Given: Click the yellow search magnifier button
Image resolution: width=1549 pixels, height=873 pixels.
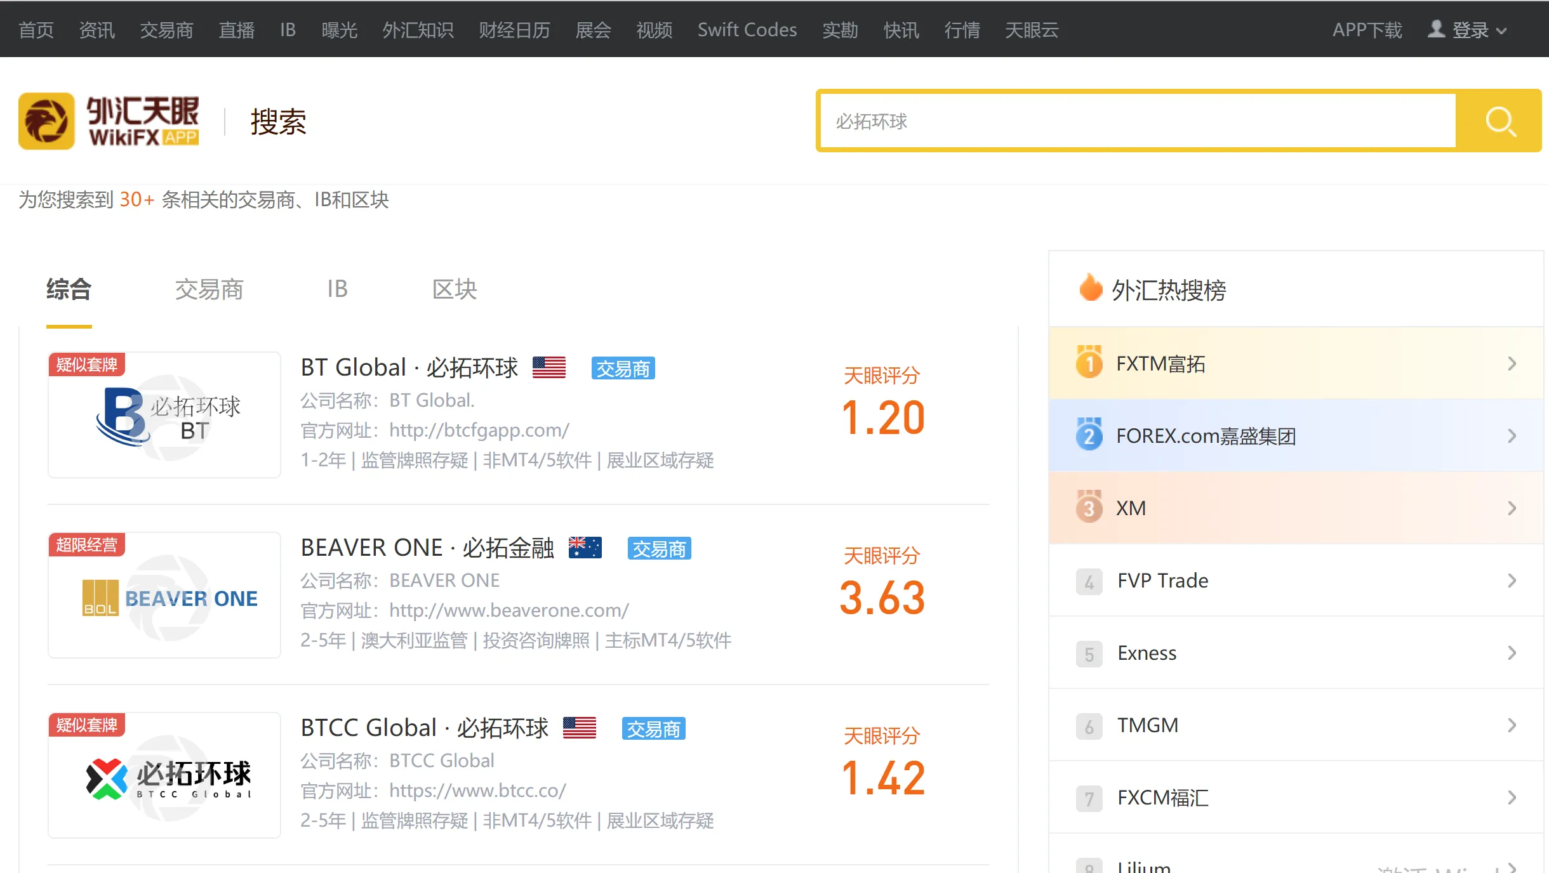Looking at the screenshot, I should [x=1499, y=121].
